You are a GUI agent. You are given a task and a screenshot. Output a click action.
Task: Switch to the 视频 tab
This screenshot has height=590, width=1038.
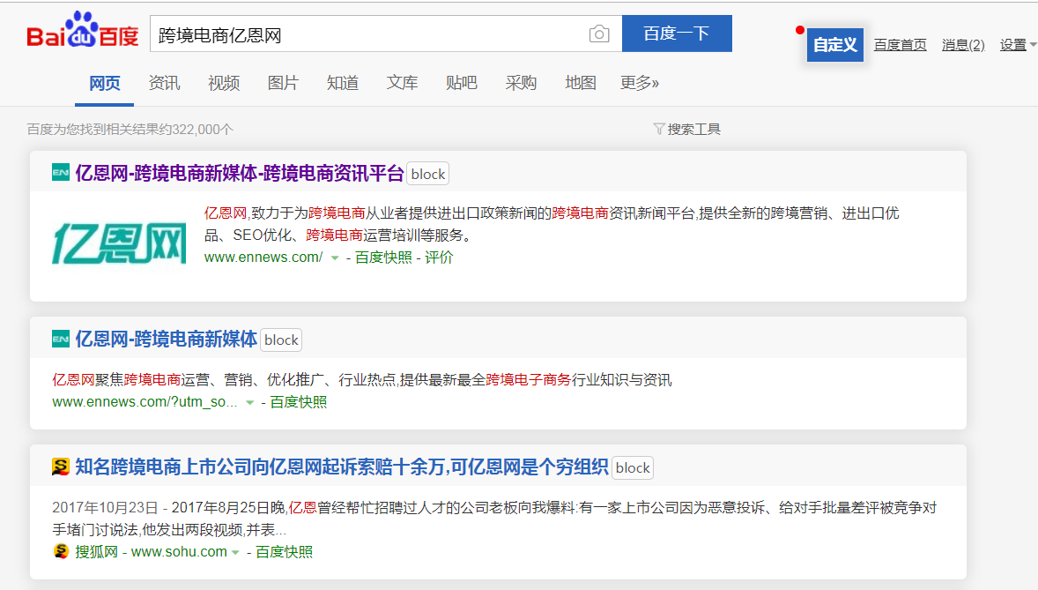(224, 83)
